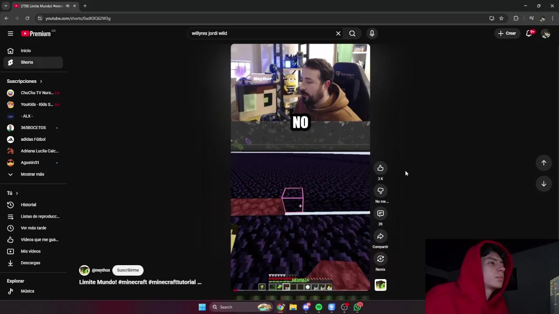This screenshot has height=314, width=559.
Task: Clear the search box with X
Action: [338, 33]
